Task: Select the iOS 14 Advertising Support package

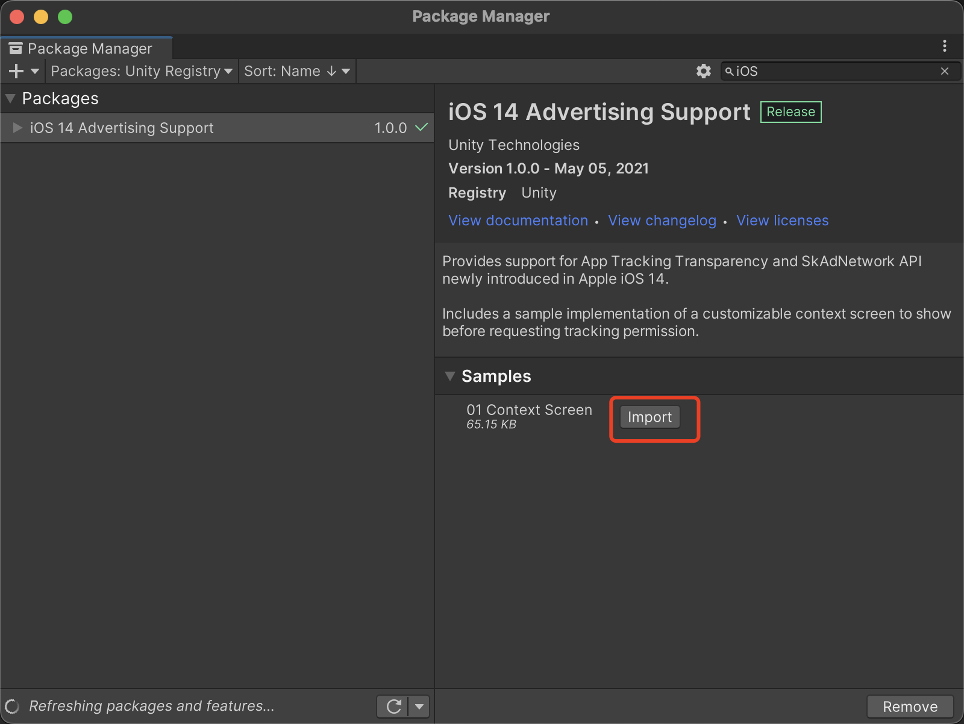Action: tap(218, 128)
